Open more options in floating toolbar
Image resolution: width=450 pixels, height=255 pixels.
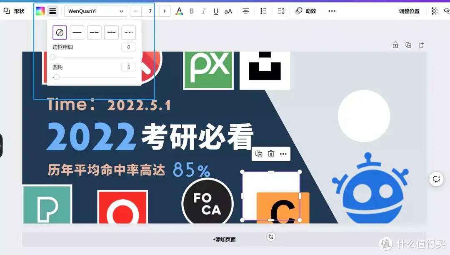pos(283,154)
